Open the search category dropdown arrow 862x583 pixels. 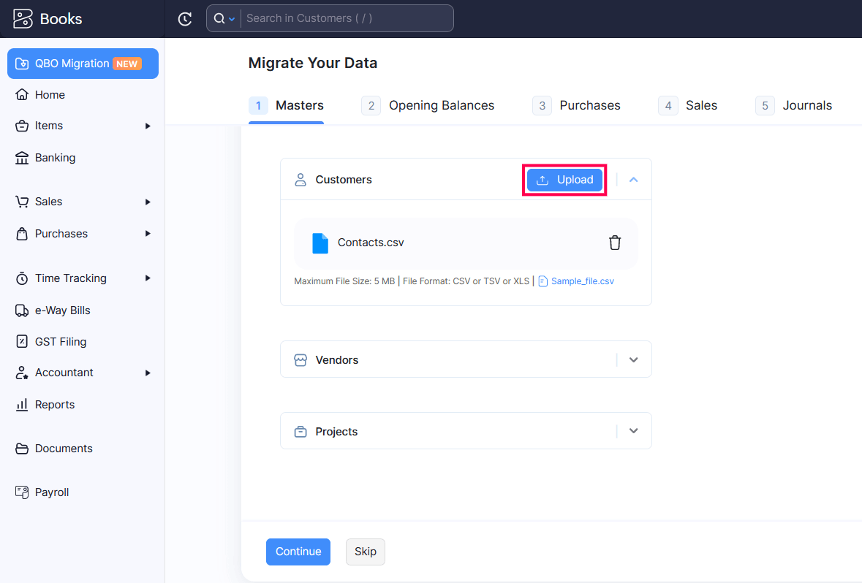click(232, 19)
